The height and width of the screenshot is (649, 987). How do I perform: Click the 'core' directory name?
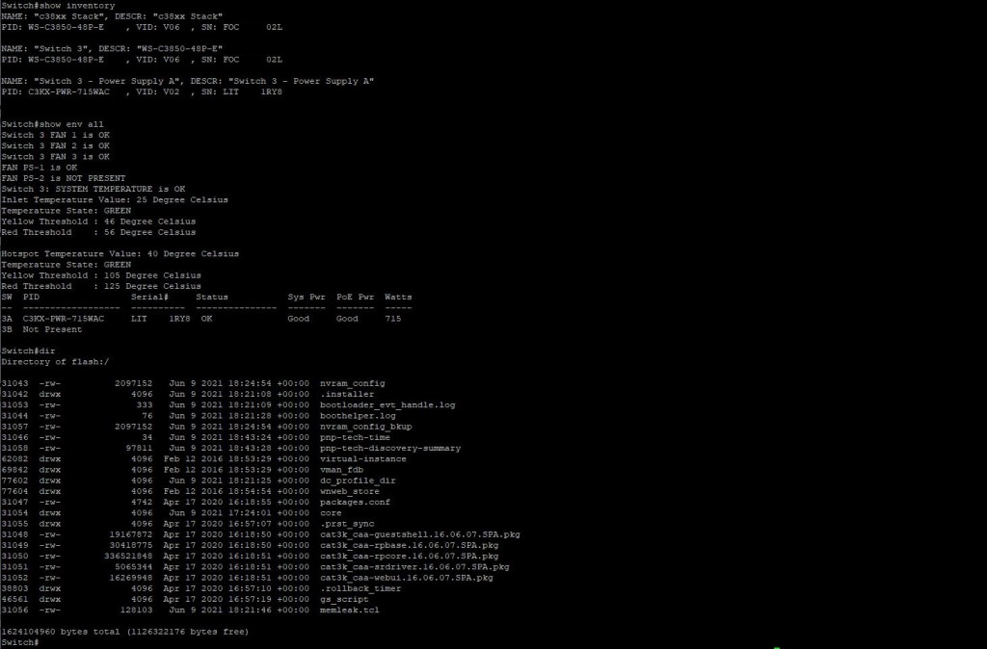pos(331,513)
